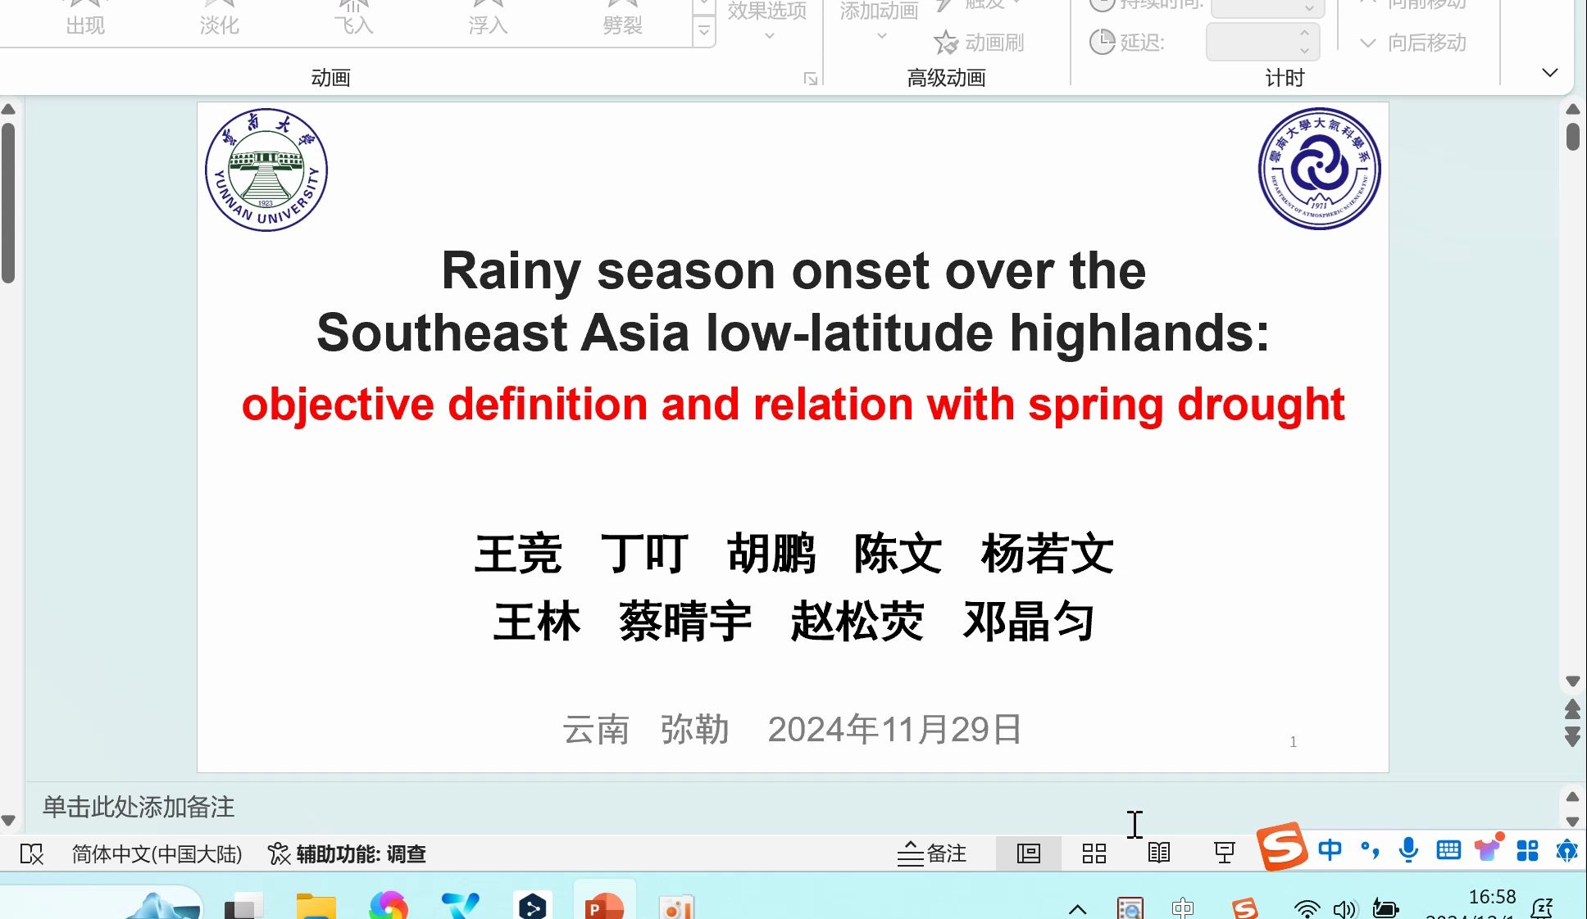Click 简体中文(中国大陆) language indicator
1587x919 pixels.
[157, 854]
